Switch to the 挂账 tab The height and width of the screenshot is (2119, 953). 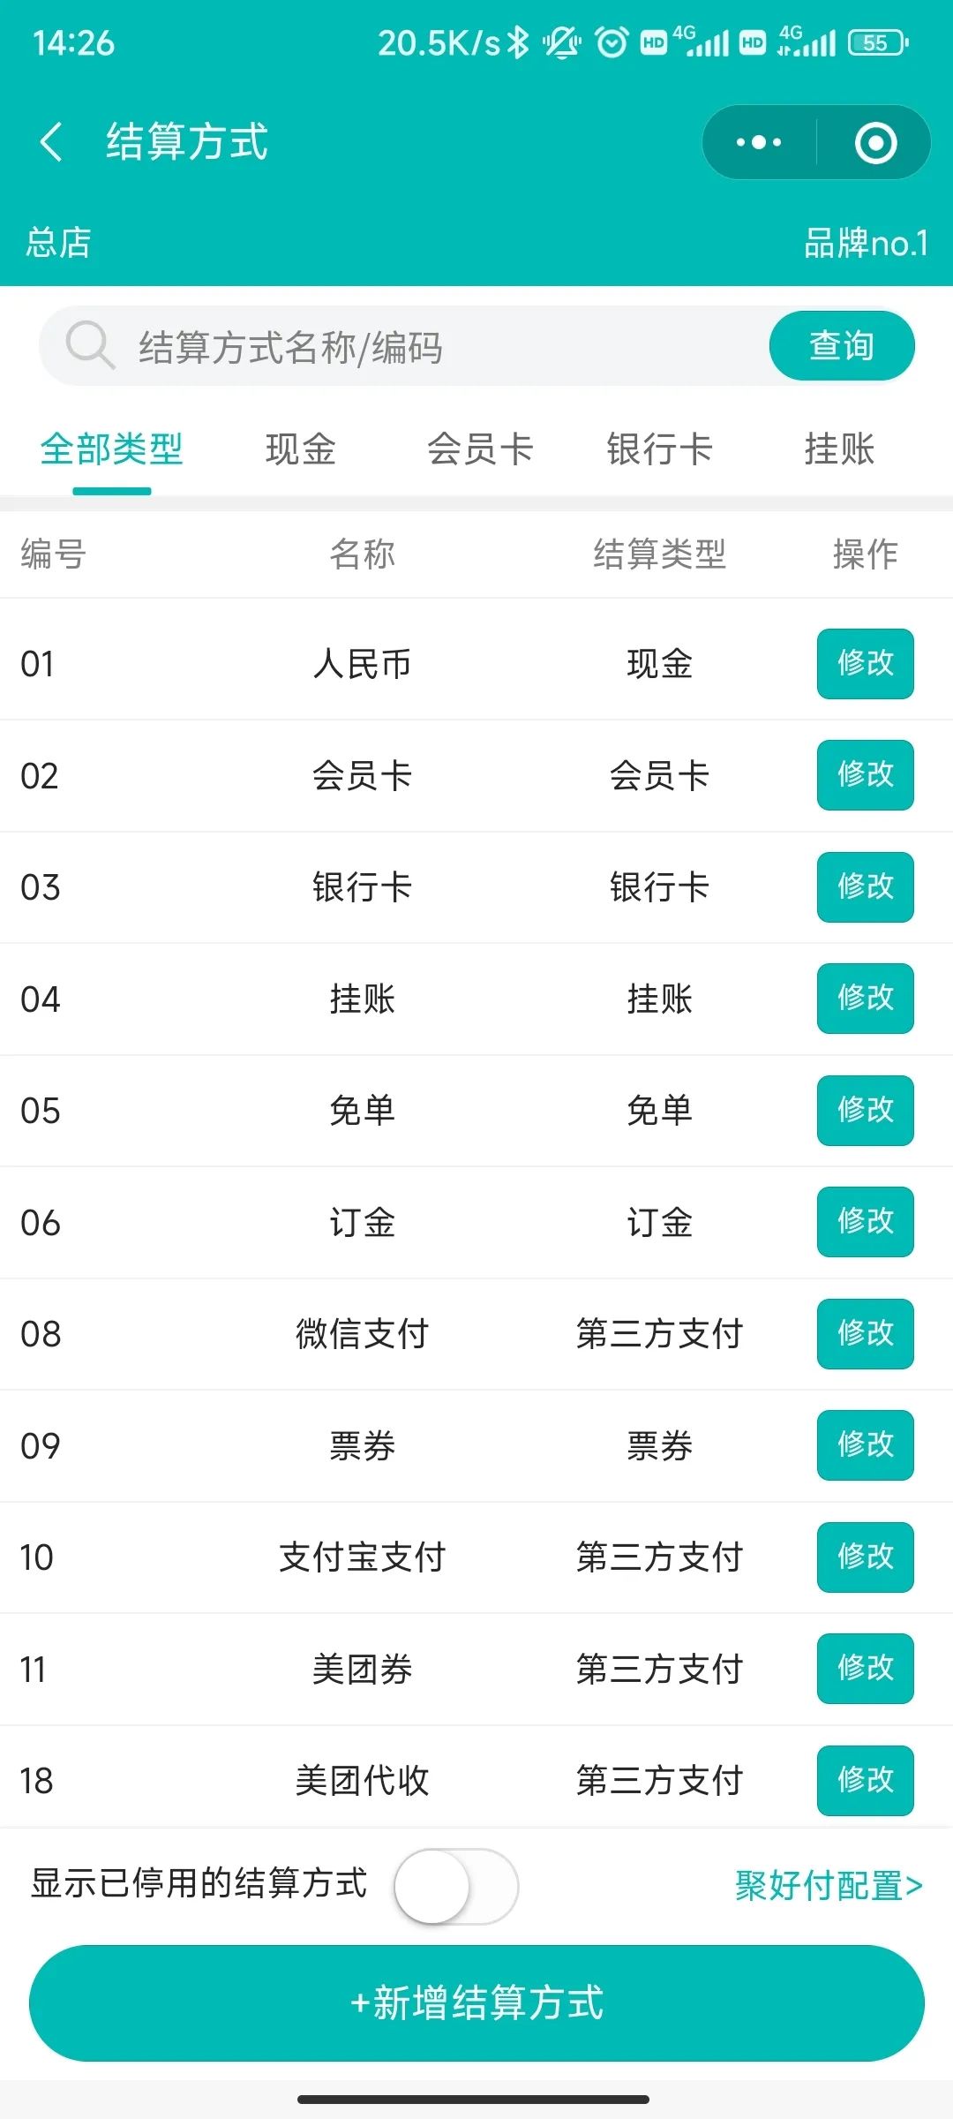[839, 449]
